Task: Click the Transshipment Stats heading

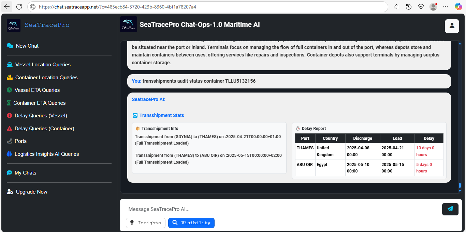Action: [x=162, y=116]
